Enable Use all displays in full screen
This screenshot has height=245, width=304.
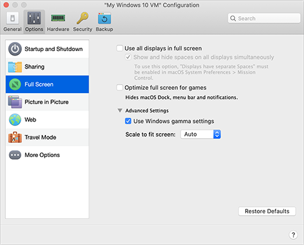point(120,48)
